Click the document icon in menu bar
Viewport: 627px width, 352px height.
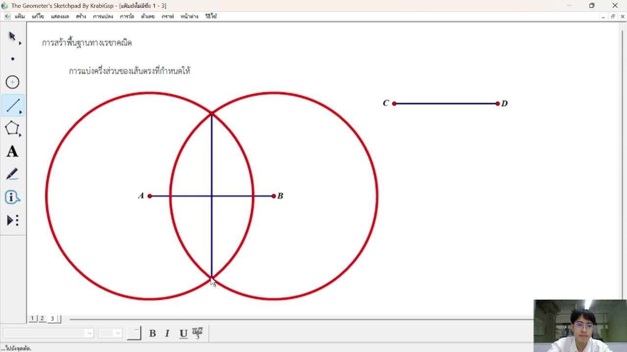(7, 16)
